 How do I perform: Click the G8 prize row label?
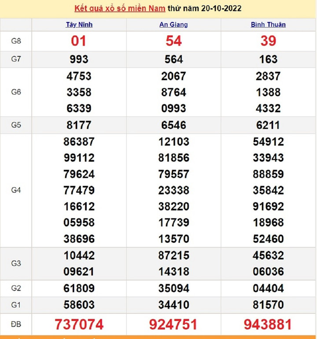(16, 41)
